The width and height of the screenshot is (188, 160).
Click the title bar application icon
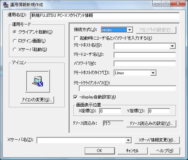tap(6, 5)
